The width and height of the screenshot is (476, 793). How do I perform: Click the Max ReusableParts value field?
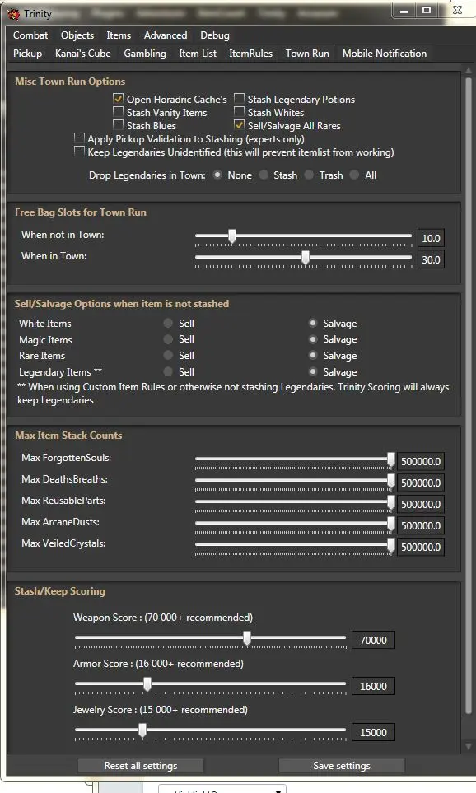pyautogui.click(x=421, y=504)
